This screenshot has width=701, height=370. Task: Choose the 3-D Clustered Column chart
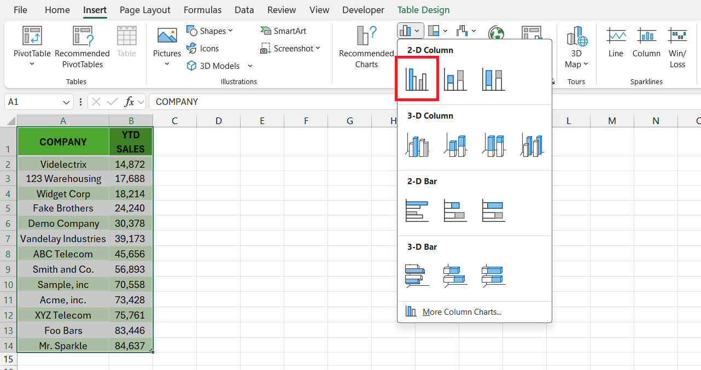click(417, 144)
